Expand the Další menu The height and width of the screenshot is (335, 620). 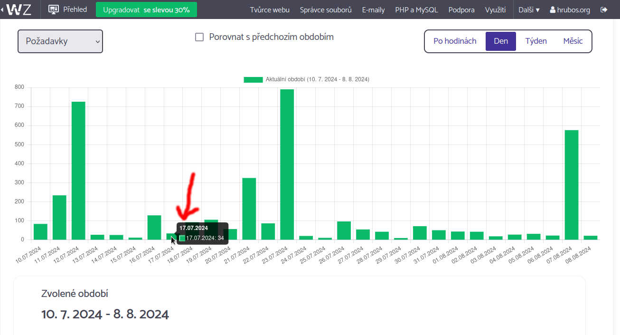click(529, 10)
